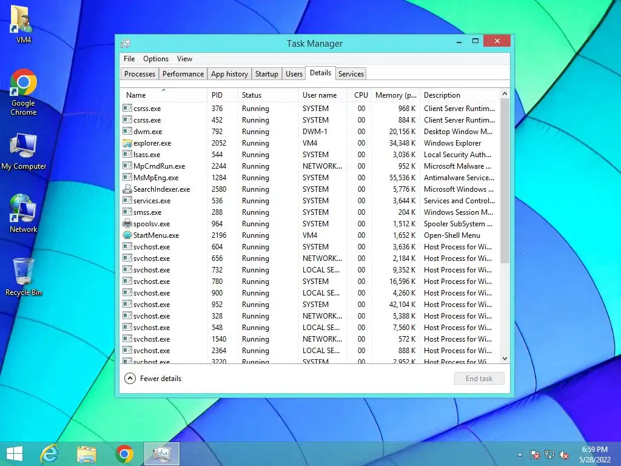This screenshot has height=466, width=621.
Task: Sort by the User name column header
Action: tap(323, 95)
